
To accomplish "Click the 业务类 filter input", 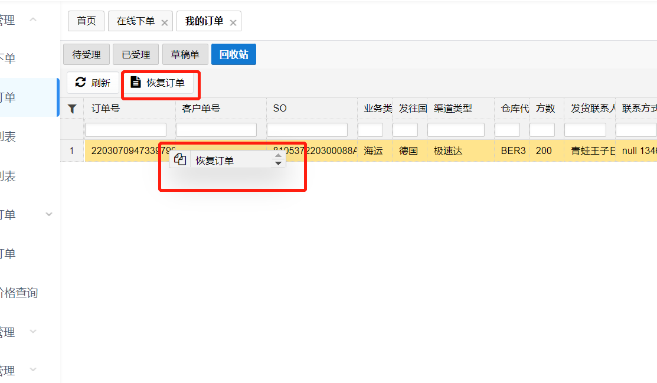I will tap(370, 130).
